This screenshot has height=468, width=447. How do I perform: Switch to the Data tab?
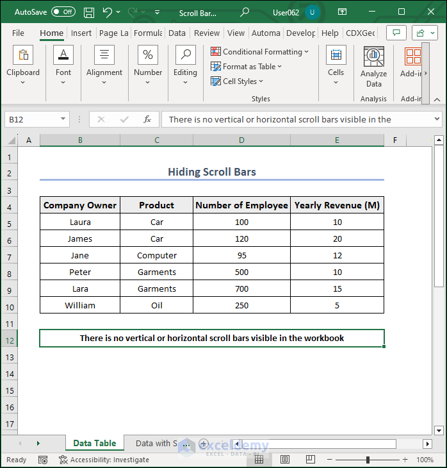(x=177, y=33)
